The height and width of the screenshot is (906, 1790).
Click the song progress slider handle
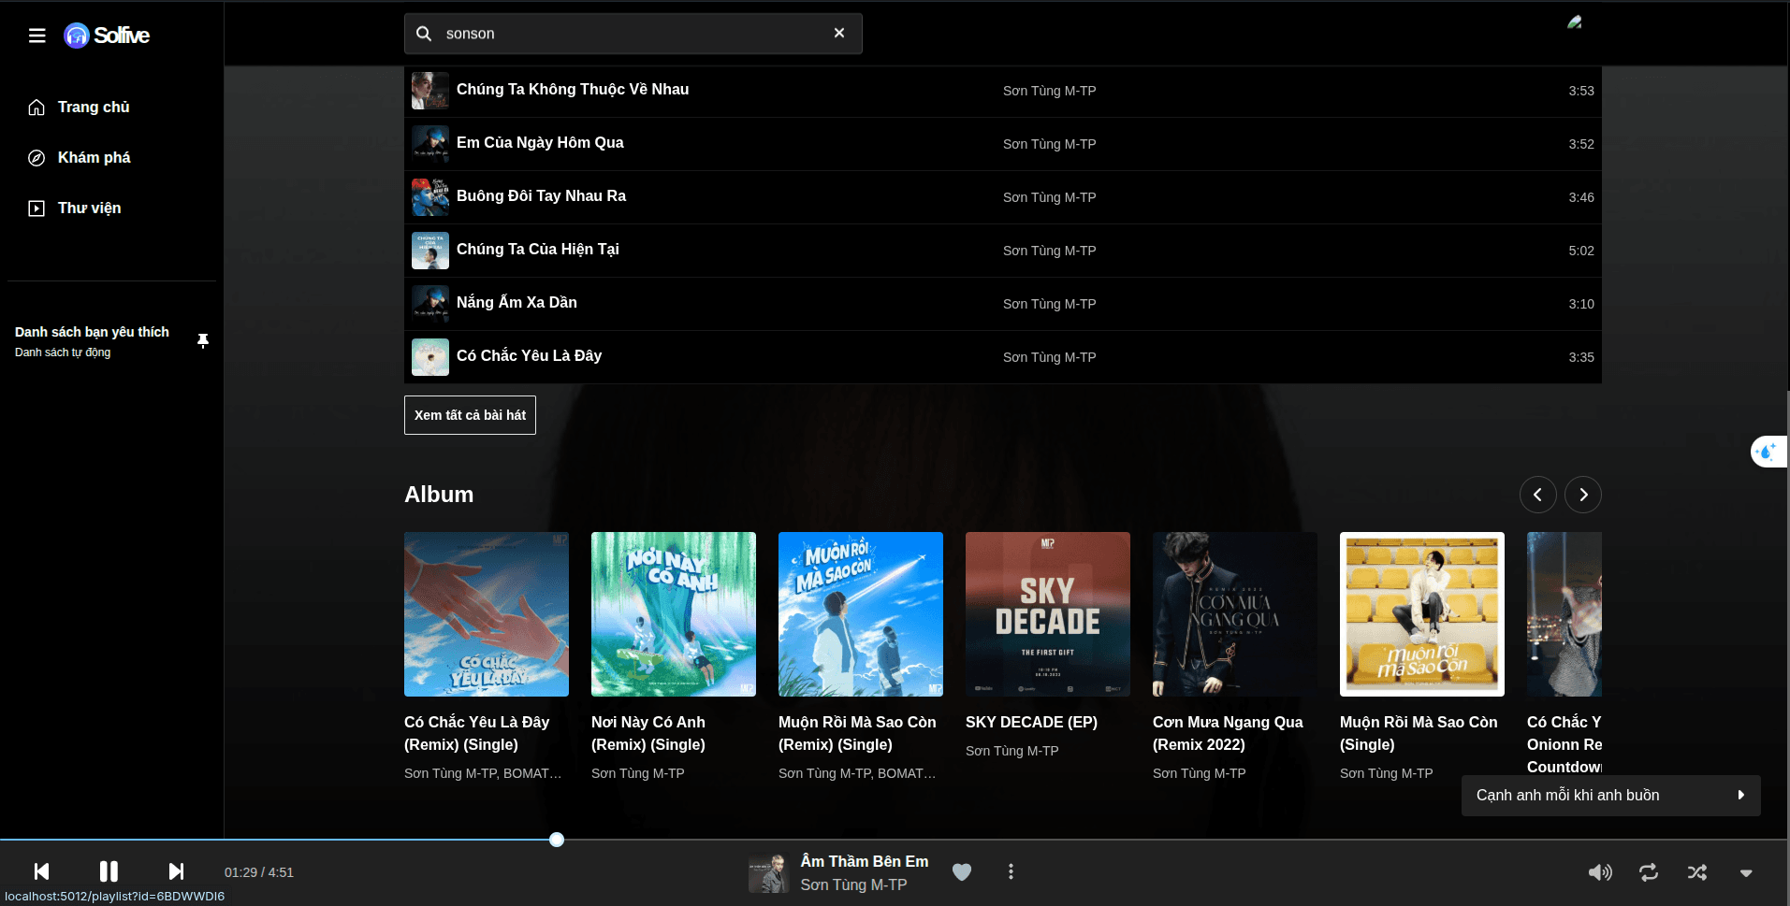557,840
